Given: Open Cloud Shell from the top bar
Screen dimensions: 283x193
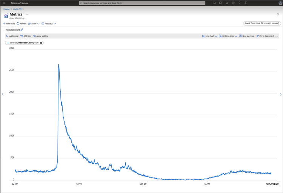Looking at the screenshot, I should [214, 3].
